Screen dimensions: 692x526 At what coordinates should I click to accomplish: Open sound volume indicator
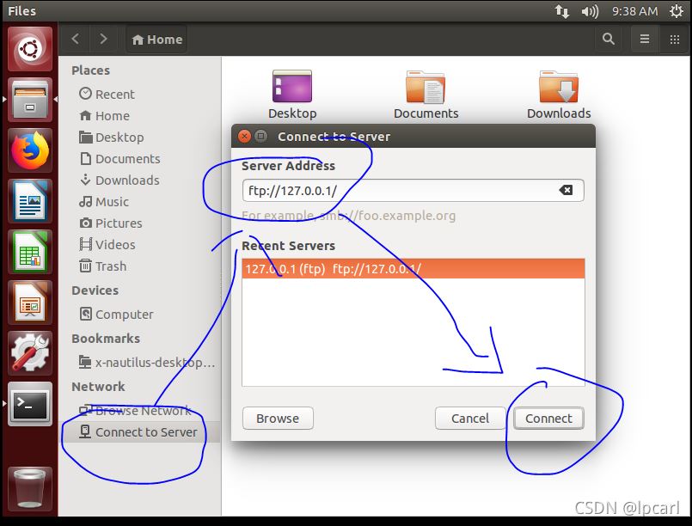click(x=590, y=11)
